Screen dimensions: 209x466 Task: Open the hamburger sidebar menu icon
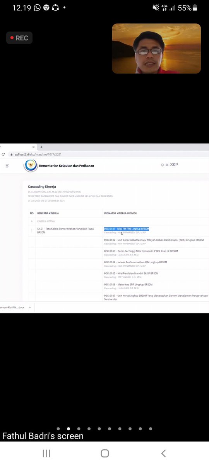[7, 166]
